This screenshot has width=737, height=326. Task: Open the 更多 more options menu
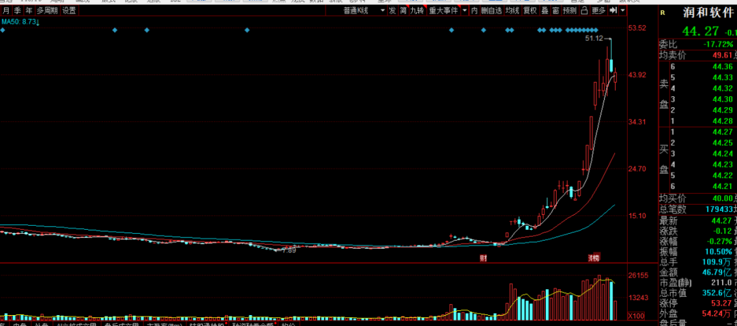click(x=599, y=10)
